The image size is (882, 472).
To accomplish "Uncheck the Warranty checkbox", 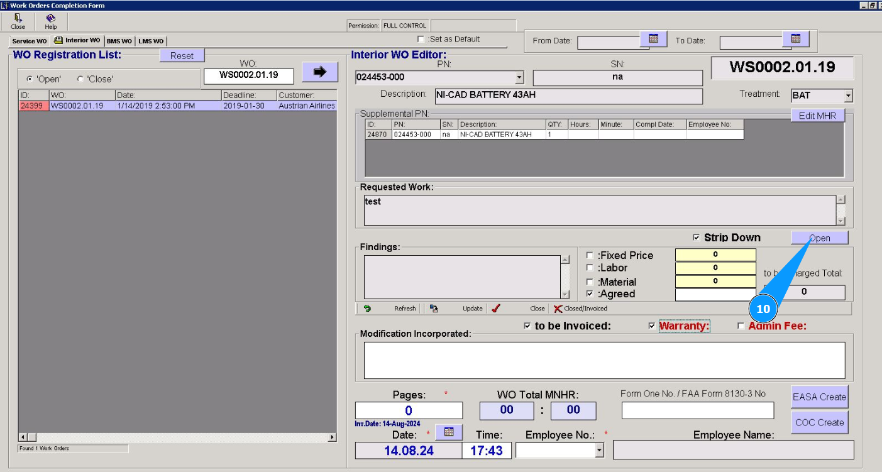I will point(652,326).
